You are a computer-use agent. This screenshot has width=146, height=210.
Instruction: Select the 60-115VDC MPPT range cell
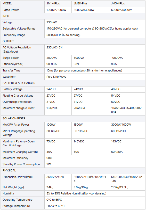pos(127,133)
